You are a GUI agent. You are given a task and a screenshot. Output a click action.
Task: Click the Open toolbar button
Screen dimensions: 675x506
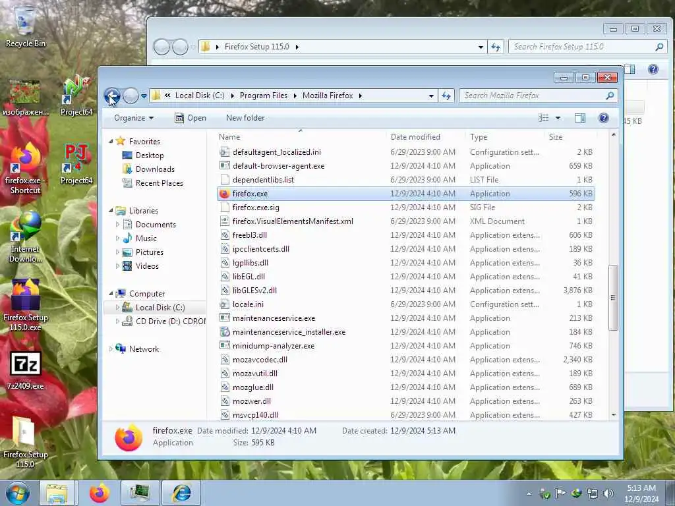point(191,118)
